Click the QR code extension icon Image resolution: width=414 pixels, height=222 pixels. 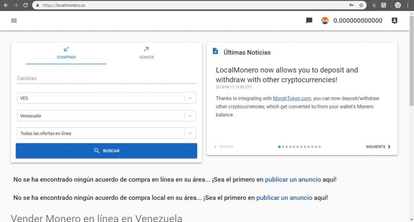(384, 5)
